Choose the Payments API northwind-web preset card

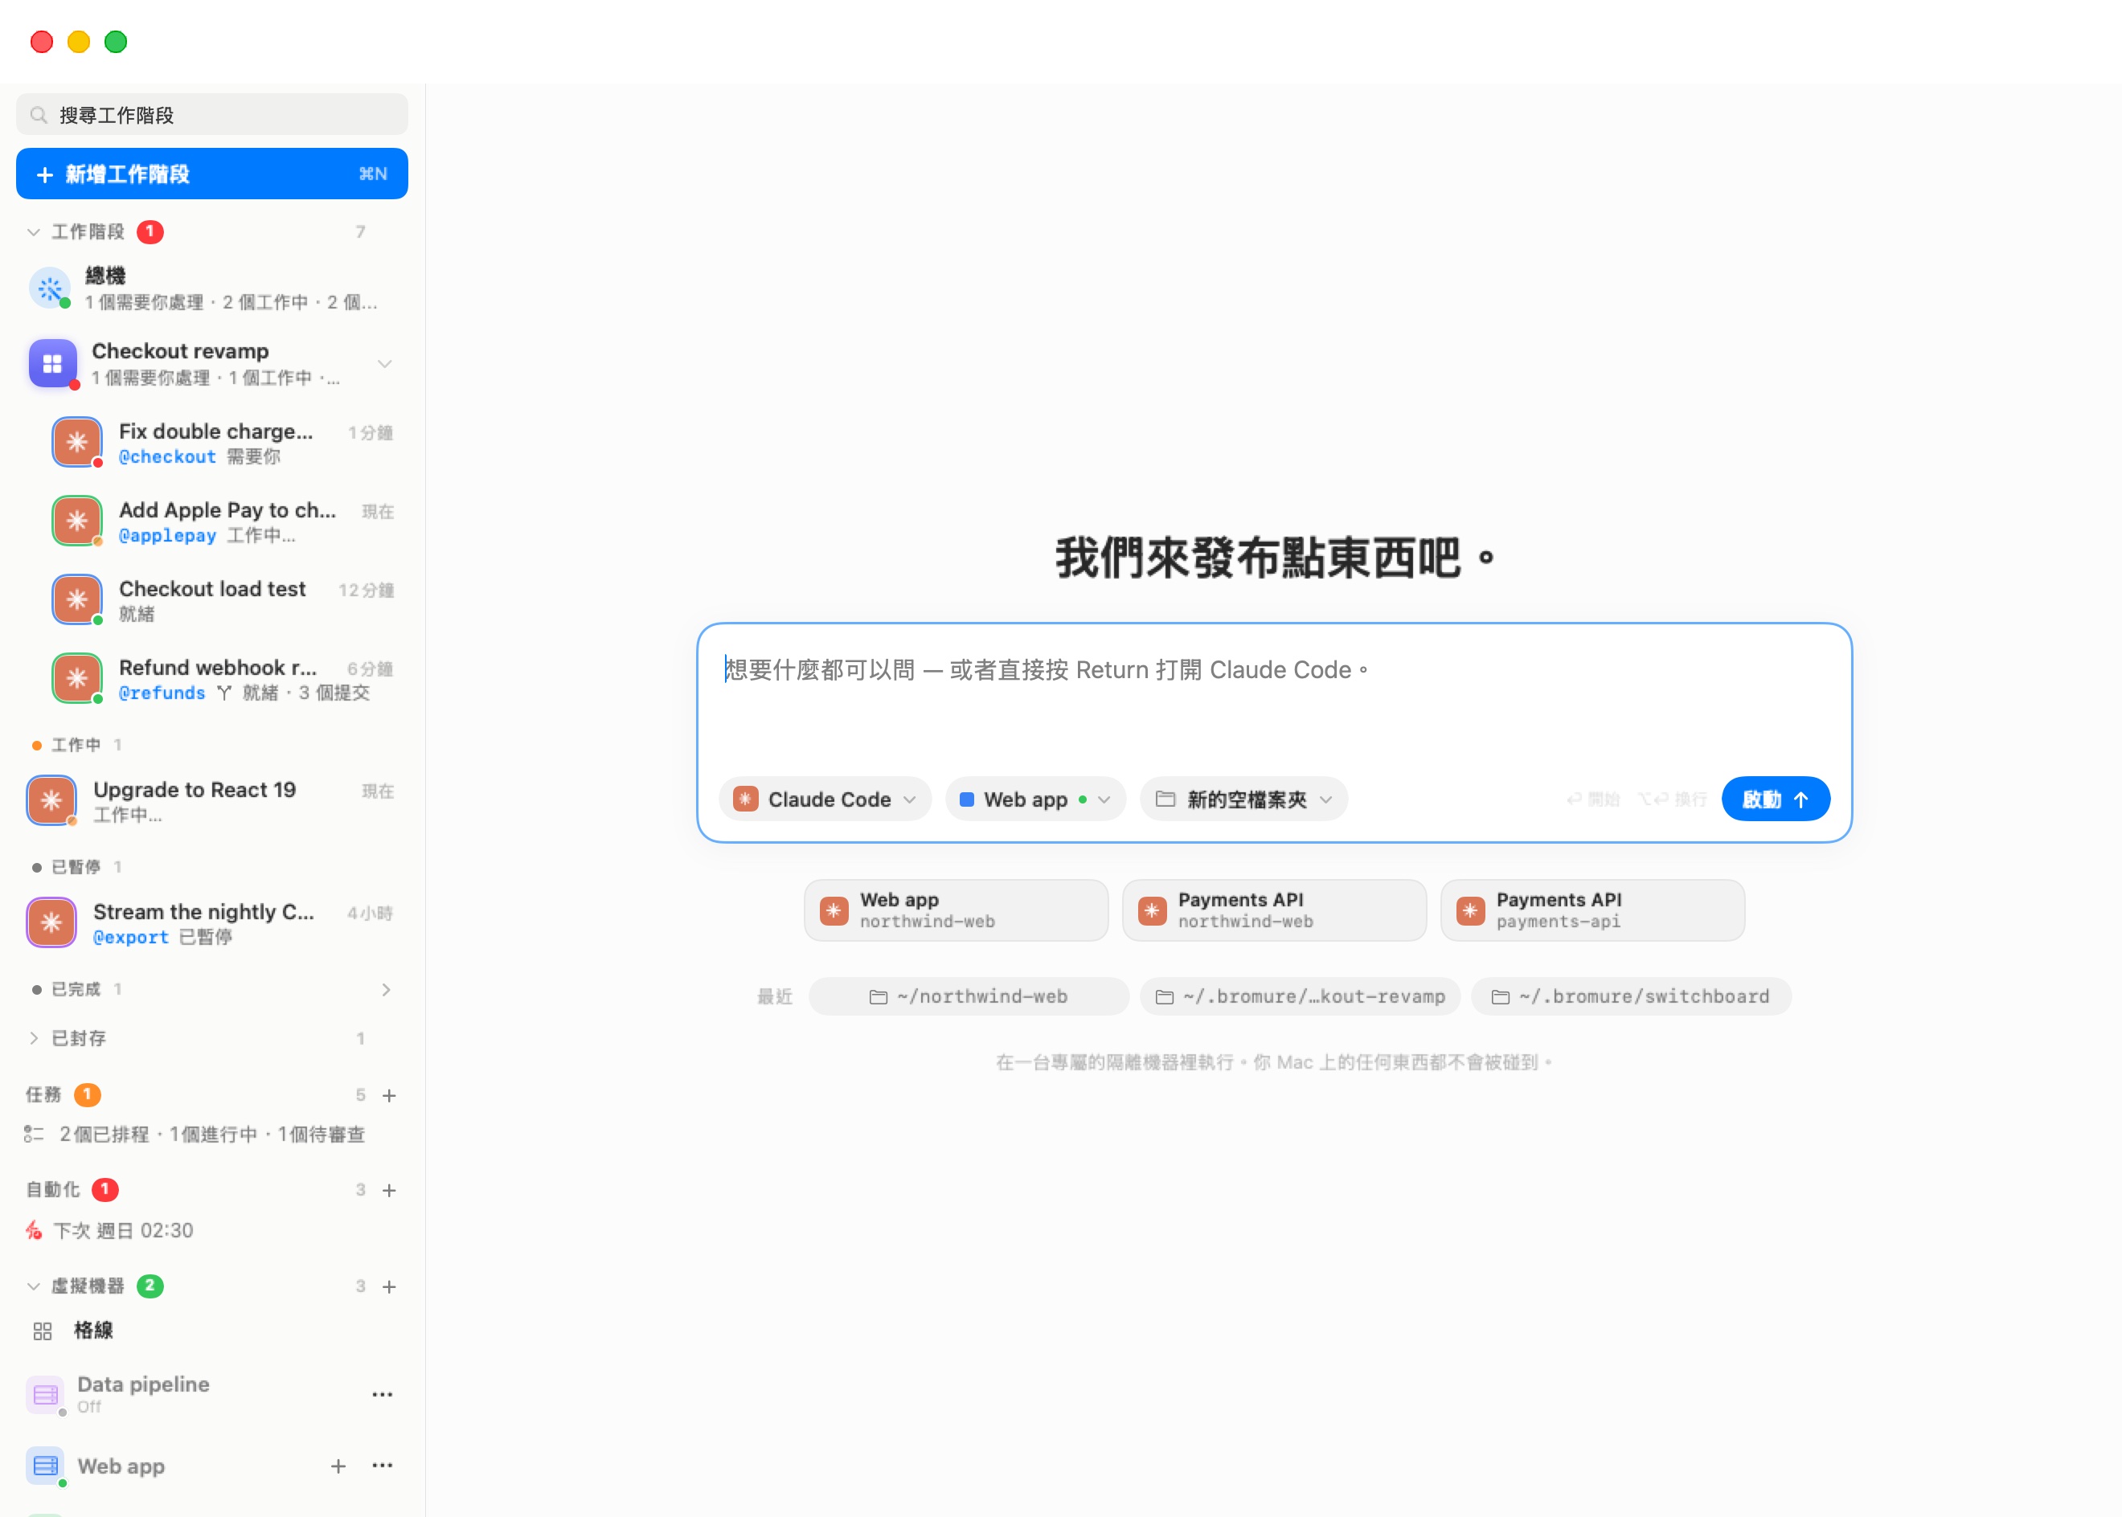[x=1275, y=910]
